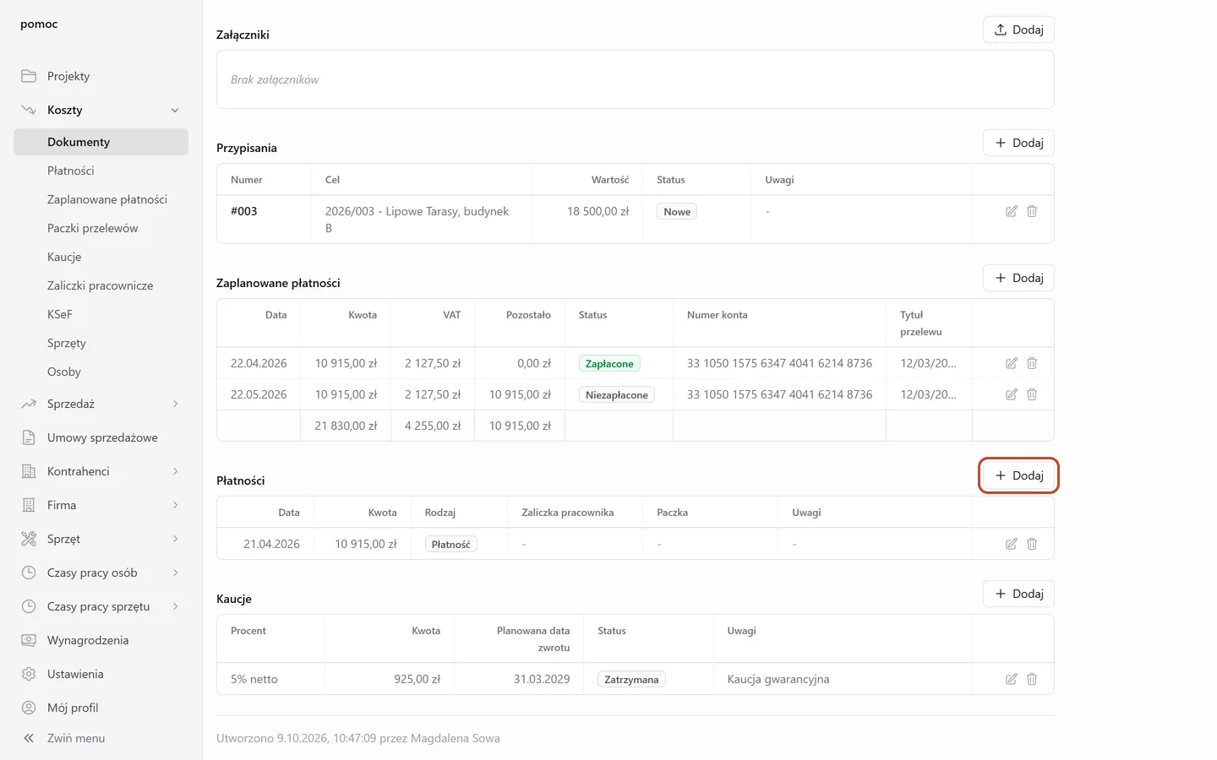Delete planned payment dated 22.04.2026
The height and width of the screenshot is (760, 1217).
coord(1032,363)
